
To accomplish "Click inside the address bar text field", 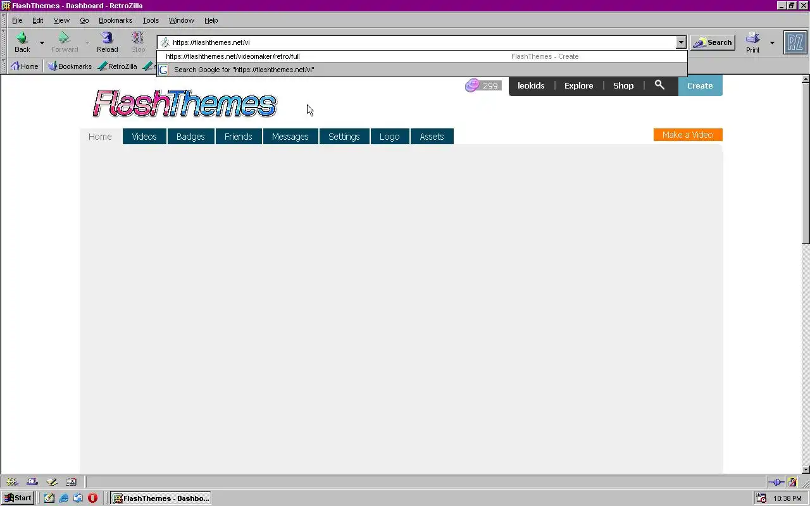I will [x=418, y=42].
